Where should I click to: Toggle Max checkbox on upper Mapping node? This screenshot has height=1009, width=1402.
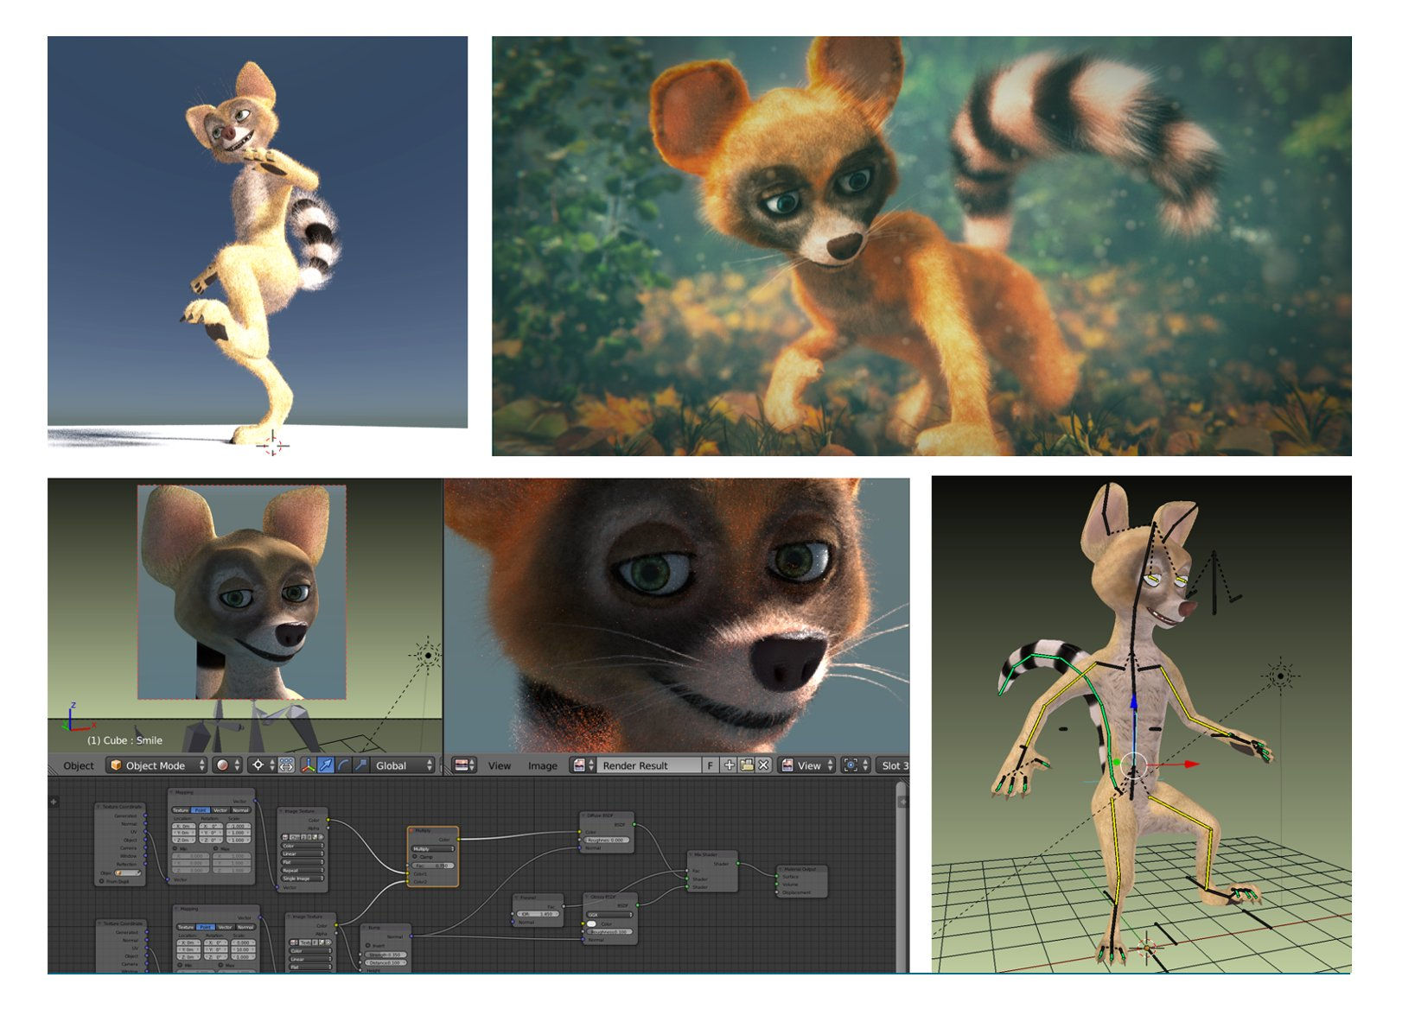215,848
